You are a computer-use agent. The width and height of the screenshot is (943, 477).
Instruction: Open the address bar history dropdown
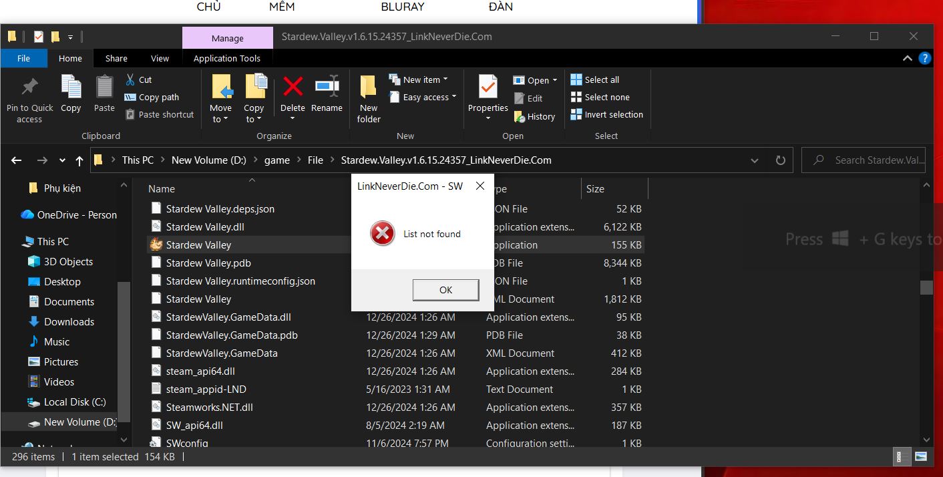click(x=755, y=160)
